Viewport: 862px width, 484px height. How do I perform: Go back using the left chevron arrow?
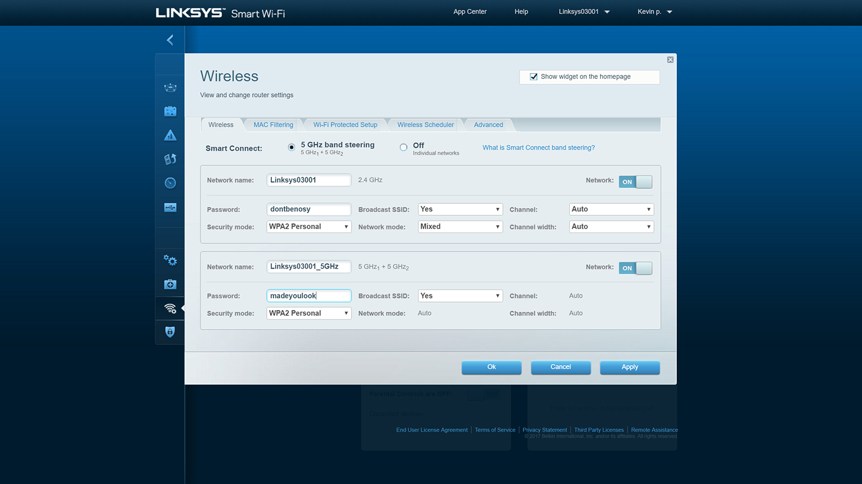170,40
